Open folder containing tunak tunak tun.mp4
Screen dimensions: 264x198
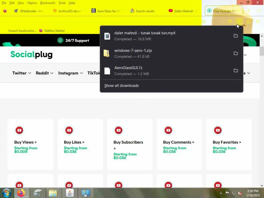tap(236, 36)
